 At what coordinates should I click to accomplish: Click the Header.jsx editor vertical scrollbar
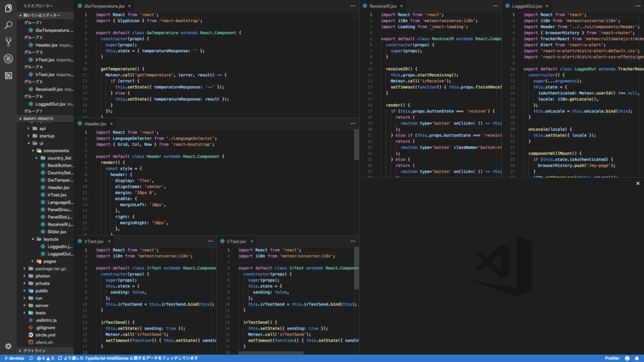[357, 145]
